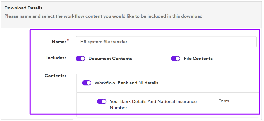Click the 'HR system file transfer' text

[104, 42]
